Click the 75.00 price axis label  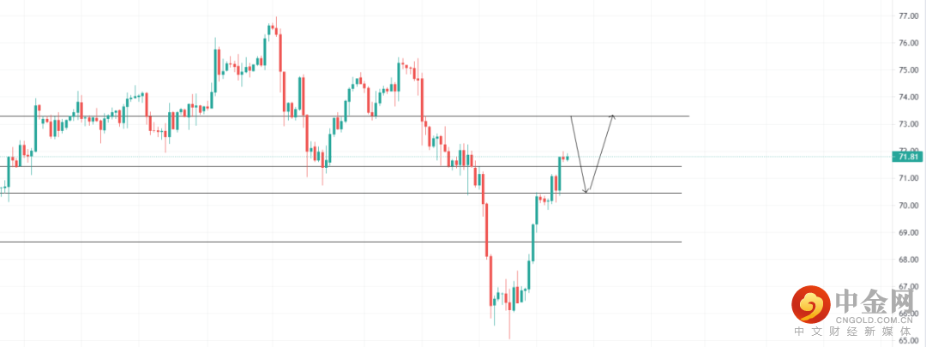click(x=908, y=70)
